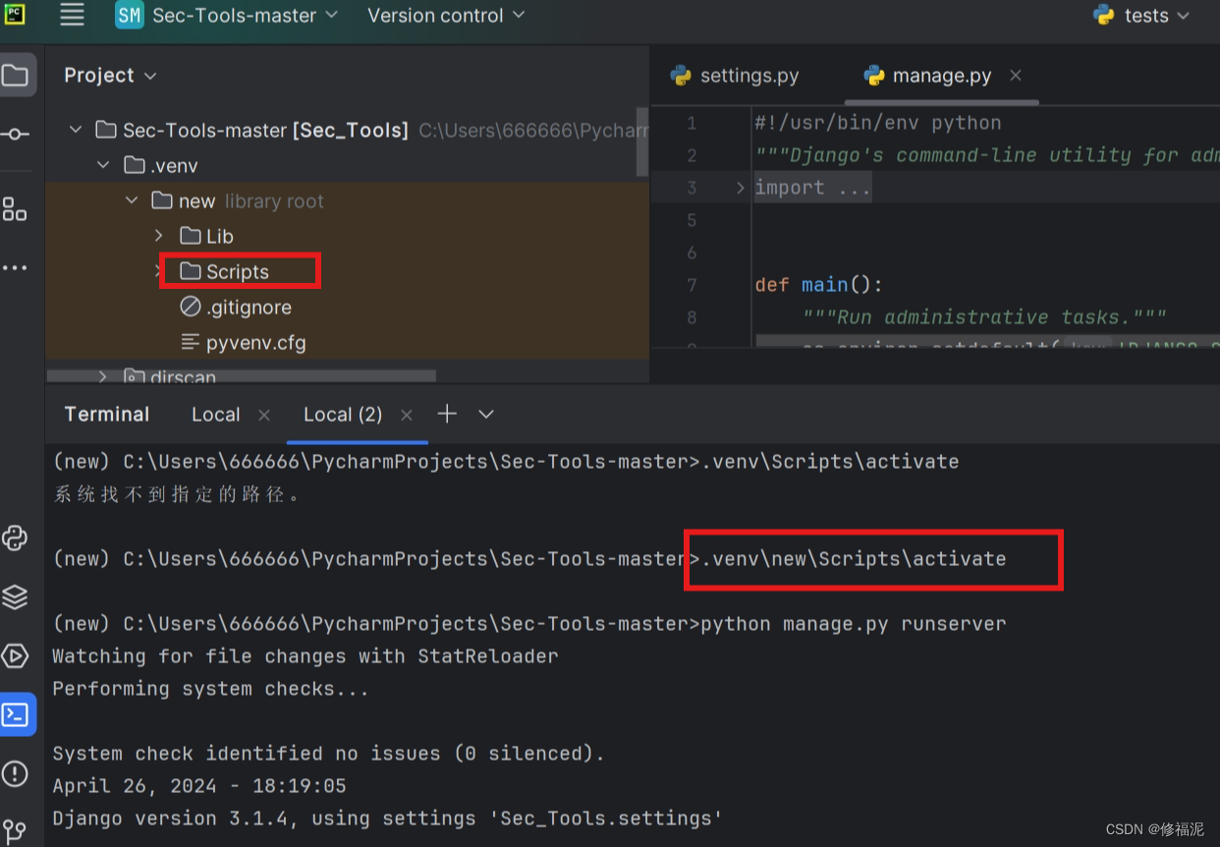Expand the collapsed import statement in manage.py
Image resolution: width=1220 pixels, height=847 pixels.
pyautogui.click(x=740, y=187)
